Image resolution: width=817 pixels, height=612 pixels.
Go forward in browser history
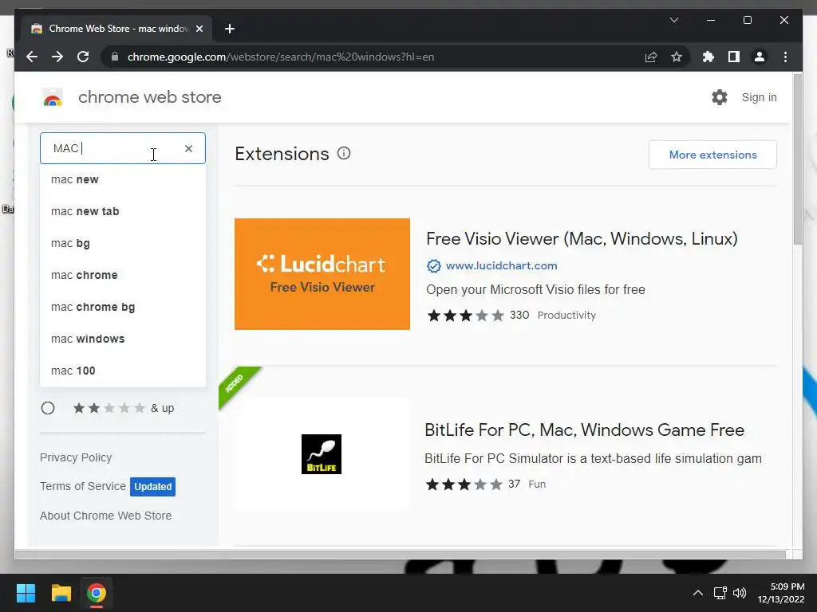(x=57, y=57)
